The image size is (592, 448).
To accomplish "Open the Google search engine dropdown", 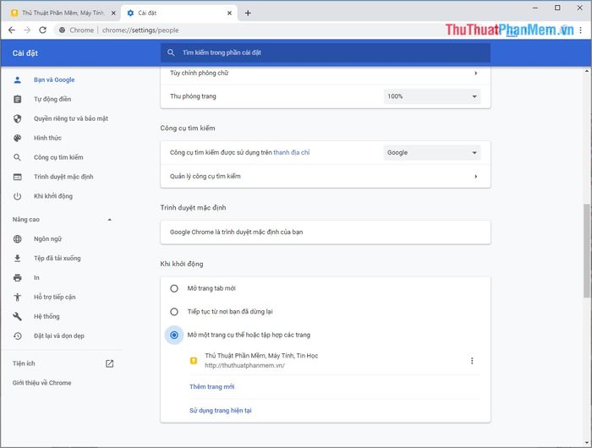I will [x=432, y=153].
